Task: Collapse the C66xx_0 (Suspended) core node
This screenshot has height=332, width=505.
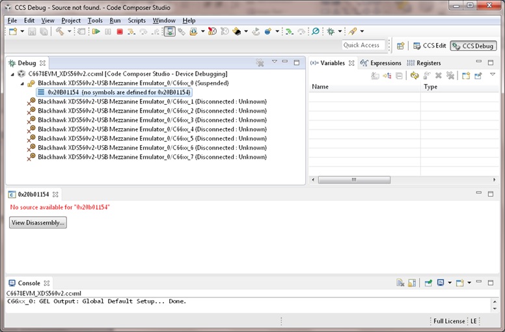Action: click(x=23, y=83)
